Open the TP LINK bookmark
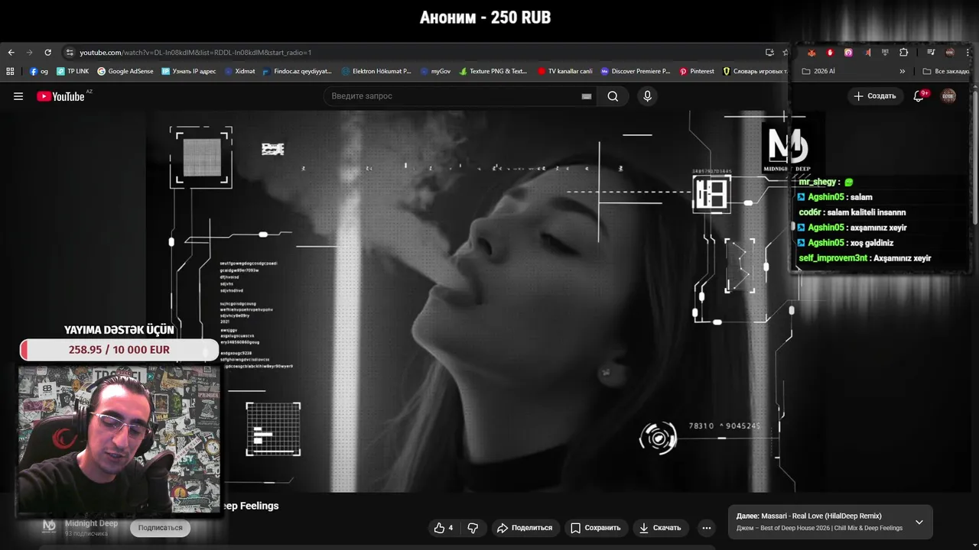This screenshot has width=979, height=550. click(x=73, y=71)
